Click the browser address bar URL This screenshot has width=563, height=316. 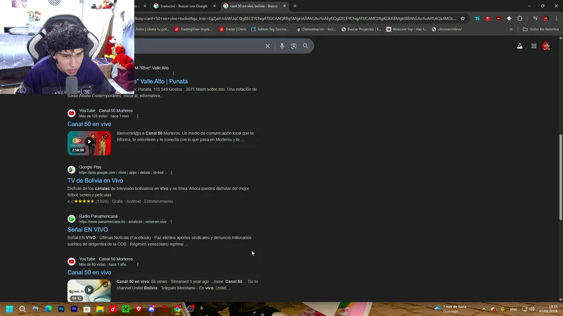coord(295,18)
